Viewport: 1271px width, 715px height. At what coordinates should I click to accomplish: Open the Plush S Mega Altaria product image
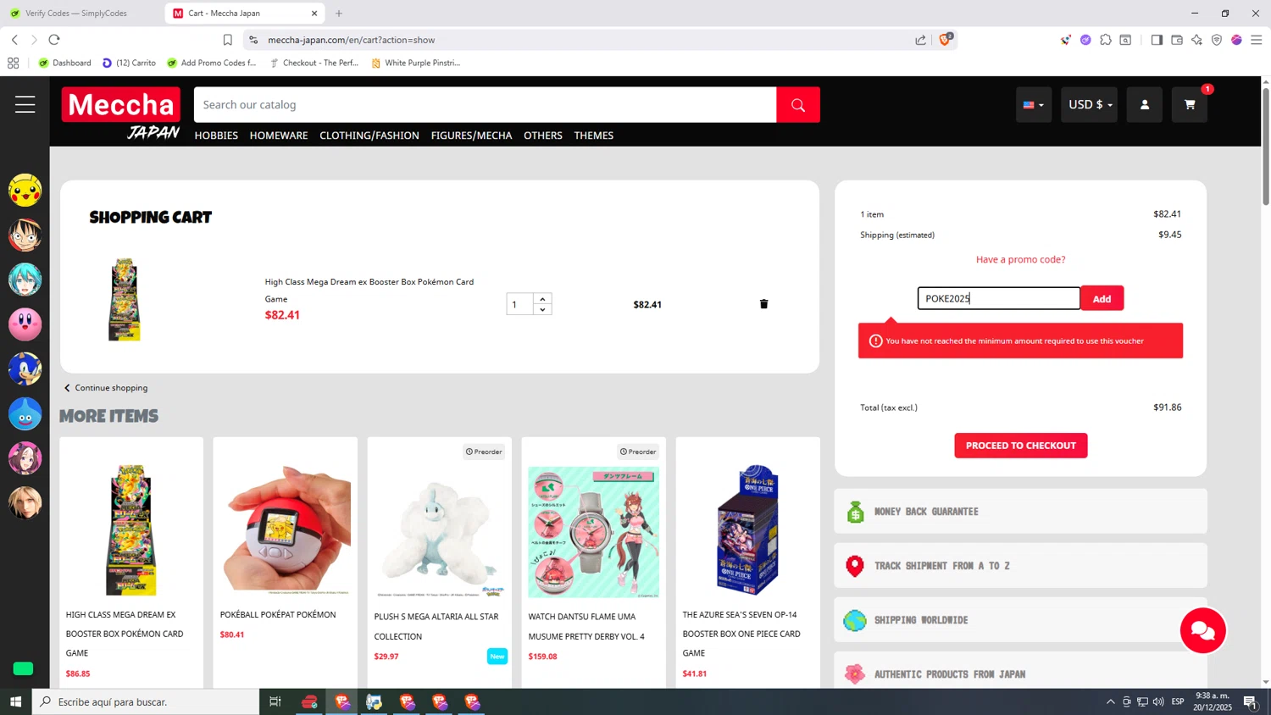coord(440,531)
